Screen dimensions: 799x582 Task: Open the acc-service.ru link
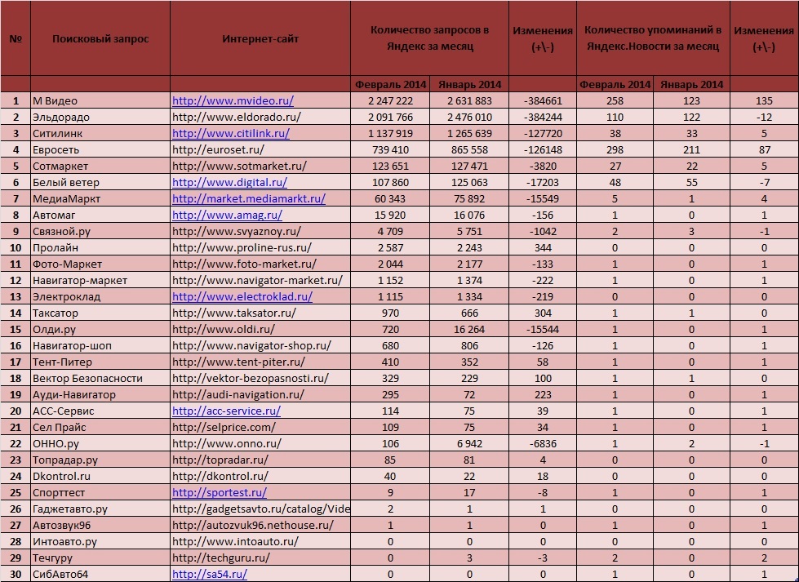(x=226, y=411)
